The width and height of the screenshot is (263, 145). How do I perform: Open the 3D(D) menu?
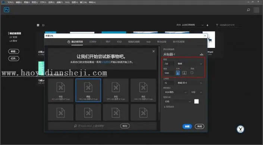coord(67,2)
